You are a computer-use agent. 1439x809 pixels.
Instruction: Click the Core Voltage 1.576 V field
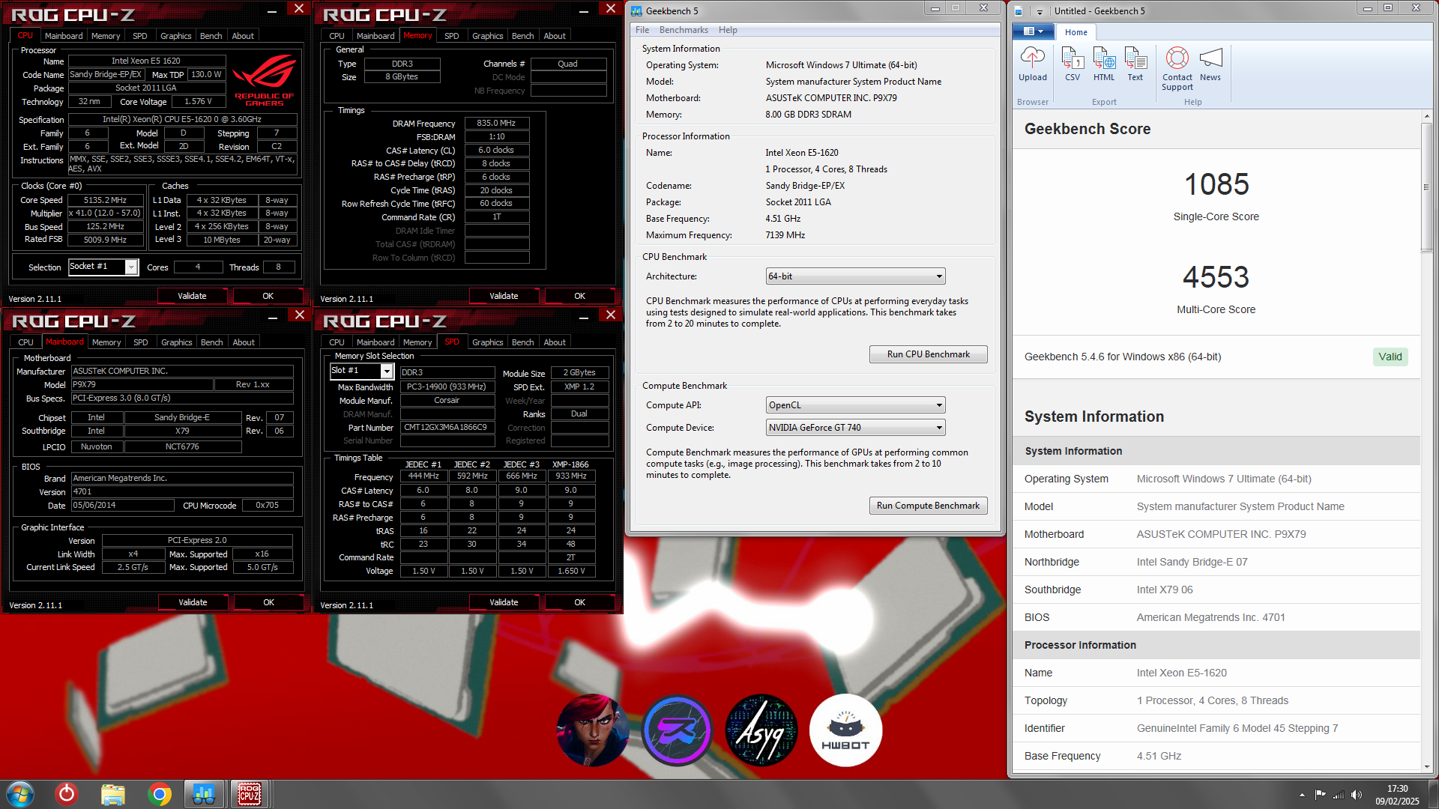(x=198, y=101)
